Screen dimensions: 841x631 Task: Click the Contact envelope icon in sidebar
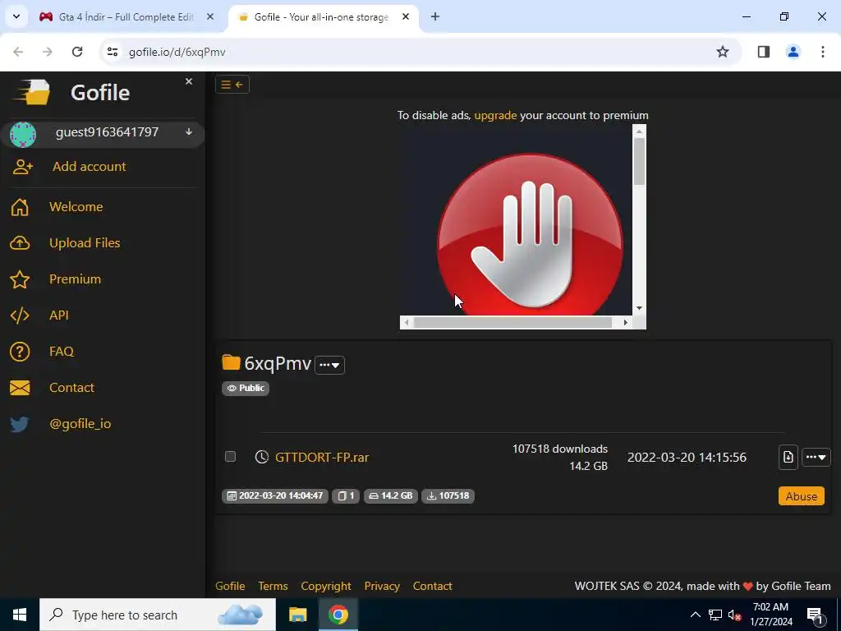point(20,388)
